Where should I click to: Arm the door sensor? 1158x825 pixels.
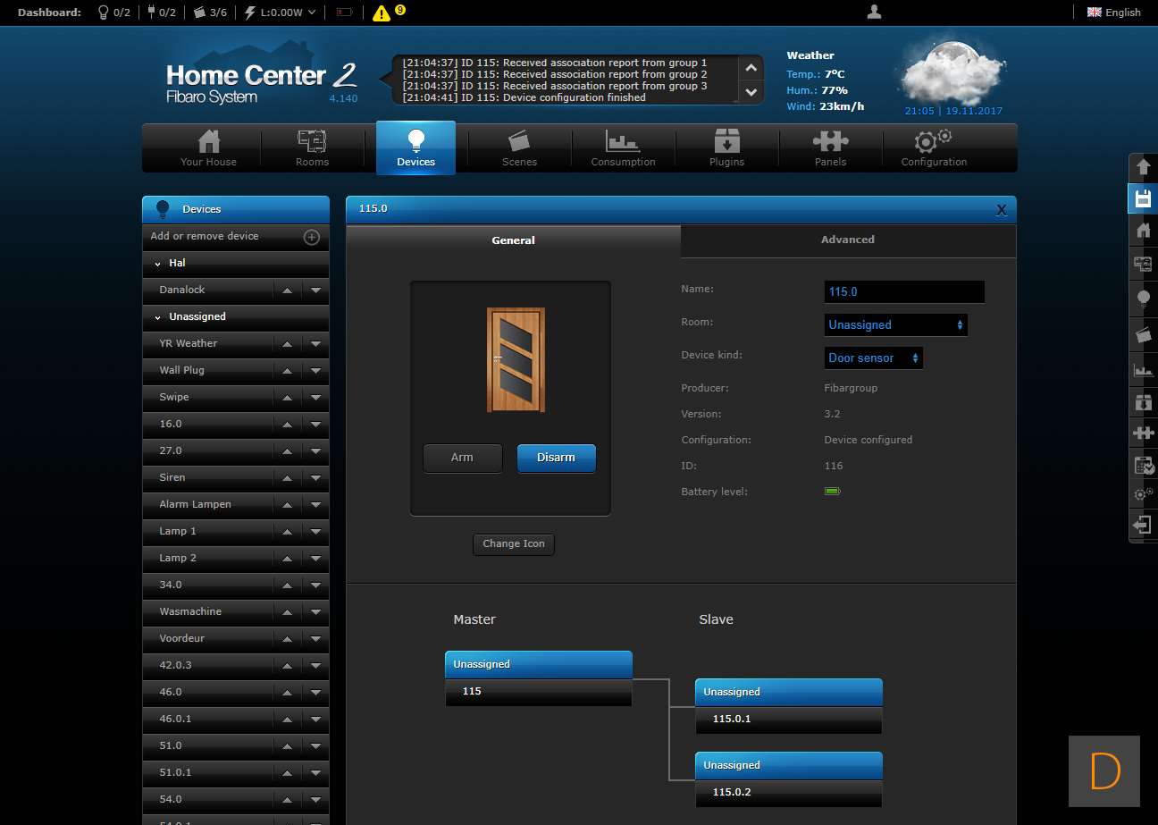click(x=462, y=458)
